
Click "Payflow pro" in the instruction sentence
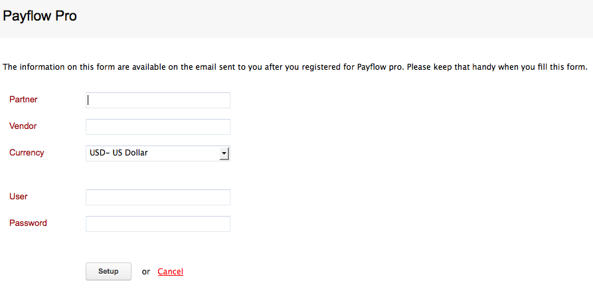(380, 67)
